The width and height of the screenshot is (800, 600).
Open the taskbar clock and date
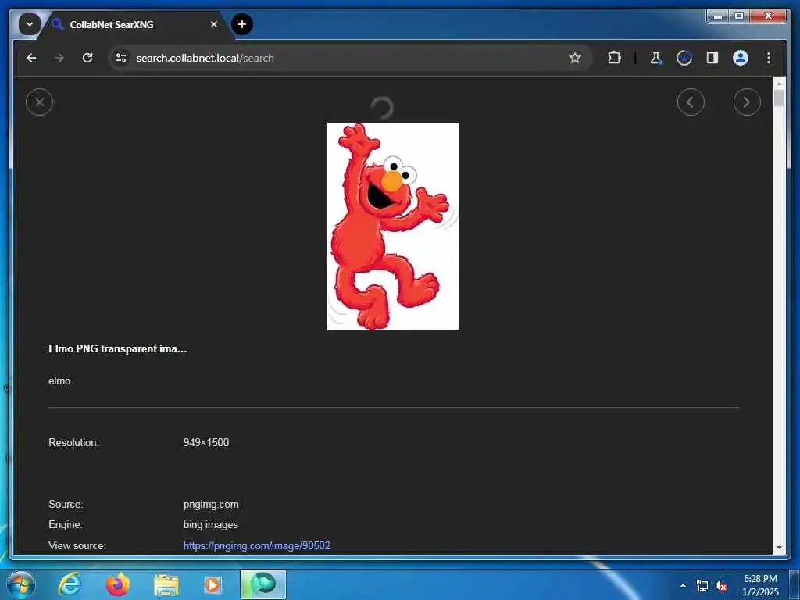click(760, 585)
